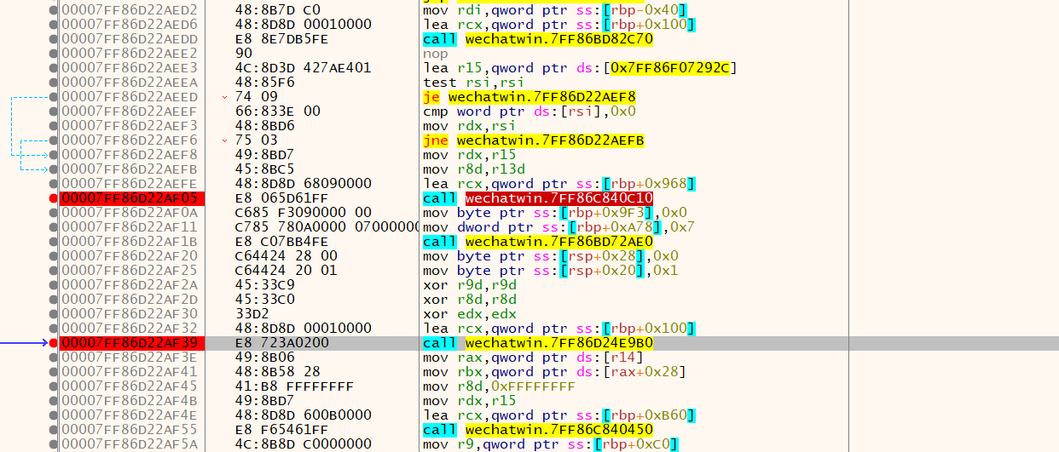This screenshot has height=452, width=1059.
Task: Select call wechatwin.7FF86D24E9B0 instruction
Action: [537, 343]
